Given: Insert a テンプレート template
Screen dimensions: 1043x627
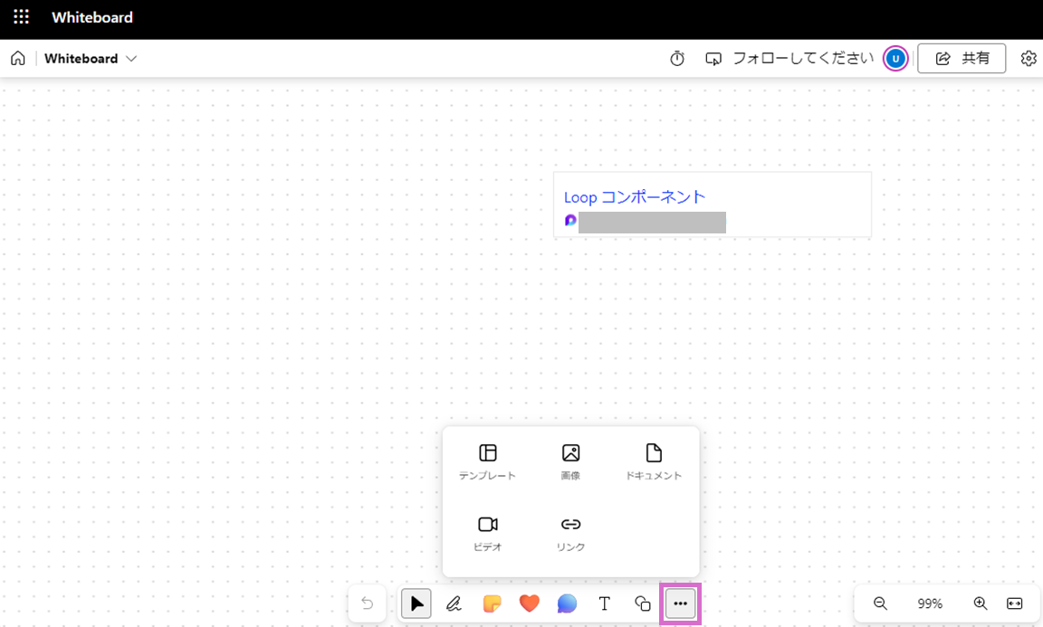Looking at the screenshot, I should click(x=488, y=461).
